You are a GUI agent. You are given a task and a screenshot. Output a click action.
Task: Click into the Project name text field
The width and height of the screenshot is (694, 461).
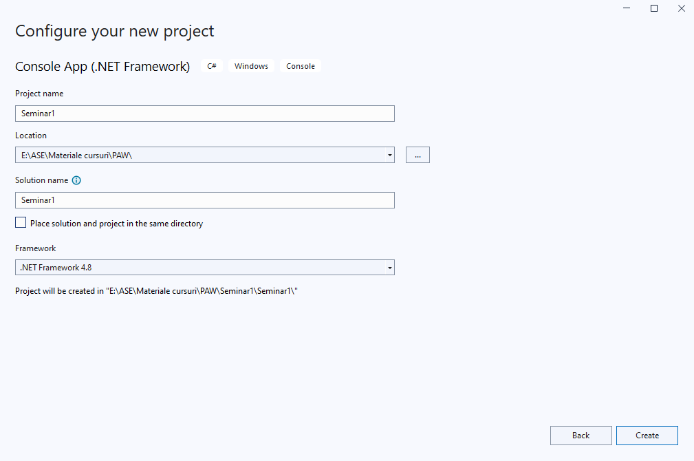click(204, 114)
